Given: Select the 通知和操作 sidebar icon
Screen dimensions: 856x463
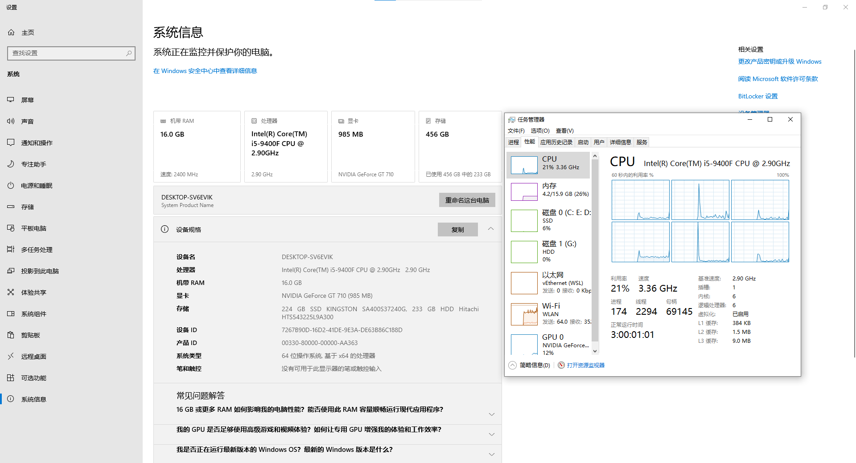Looking at the screenshot, I should (x=11, y=142).
